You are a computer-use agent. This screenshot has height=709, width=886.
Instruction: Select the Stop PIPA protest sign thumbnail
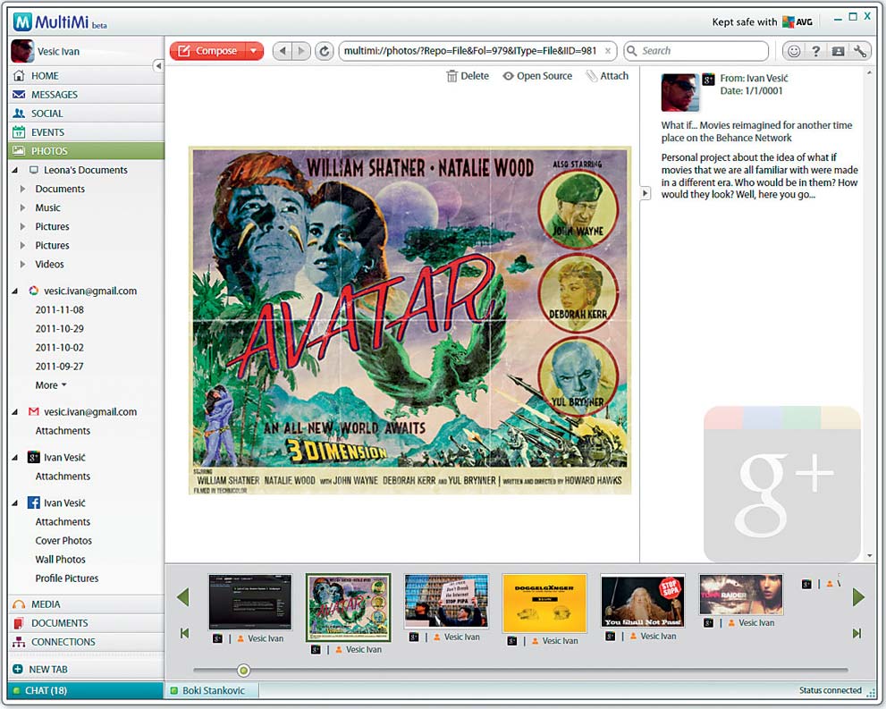point(446,601)
